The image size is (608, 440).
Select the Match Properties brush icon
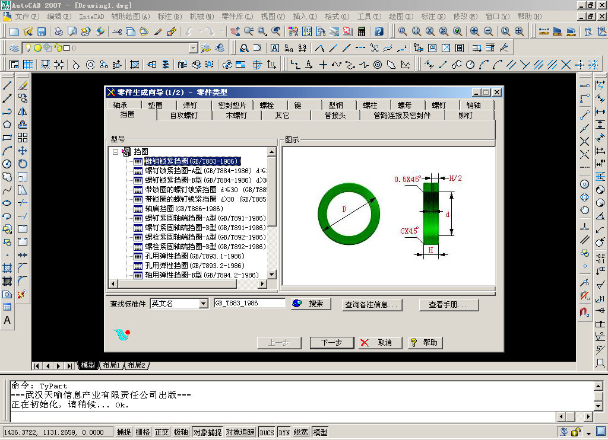point(158,31)
